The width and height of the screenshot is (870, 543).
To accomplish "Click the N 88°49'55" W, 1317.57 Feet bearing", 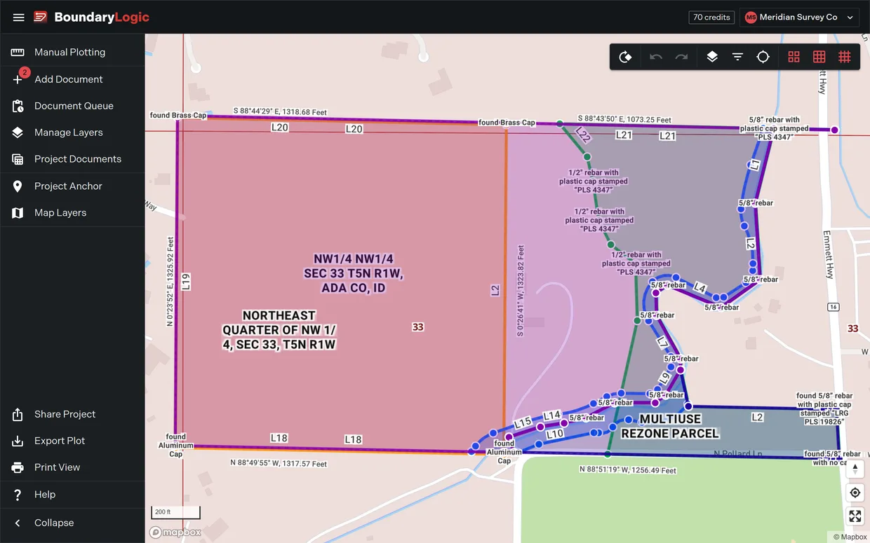I will (x=279, y=464).
